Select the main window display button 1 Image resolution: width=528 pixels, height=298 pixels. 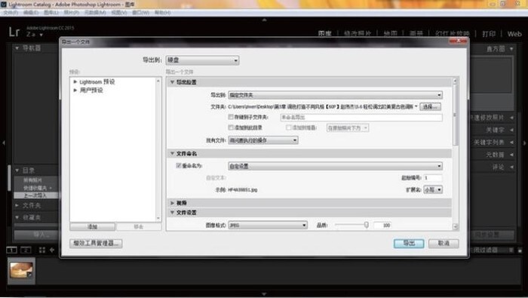point(11,250)
